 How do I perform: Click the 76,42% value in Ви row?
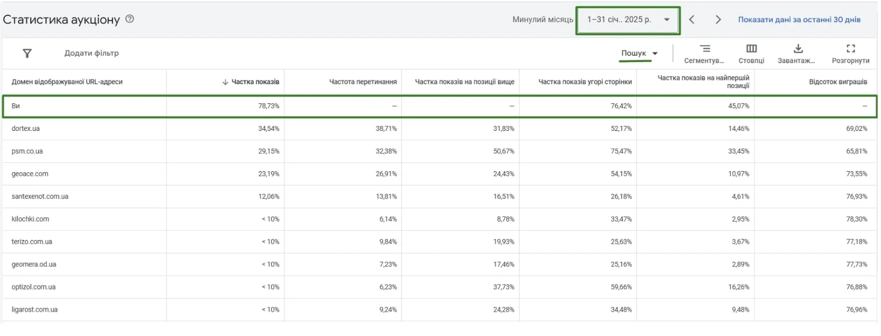click(x=621, y=106)
